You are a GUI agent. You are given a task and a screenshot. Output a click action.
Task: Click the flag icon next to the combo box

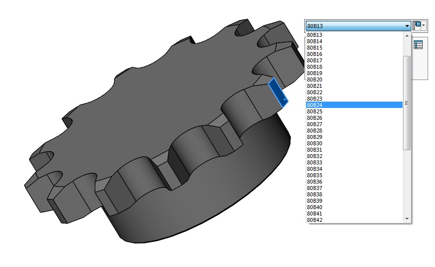pos(417,25)
